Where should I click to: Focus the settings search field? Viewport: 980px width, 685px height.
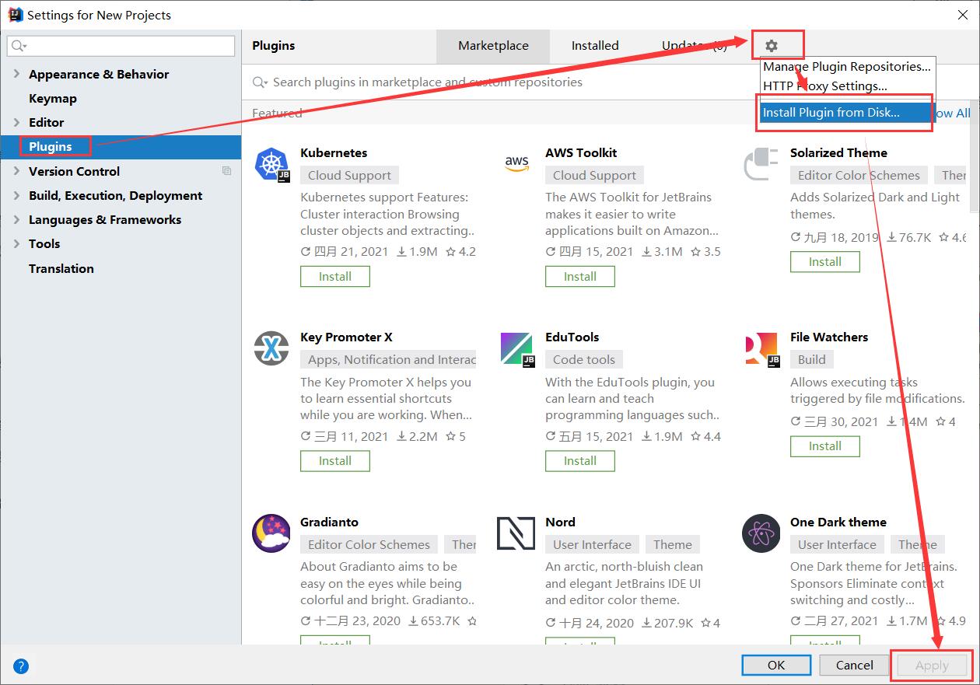pos(121,46)
